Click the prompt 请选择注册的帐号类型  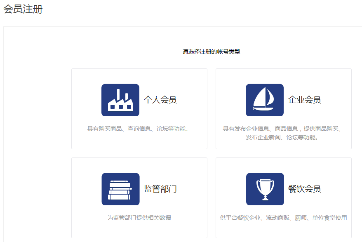pos(211,52)
